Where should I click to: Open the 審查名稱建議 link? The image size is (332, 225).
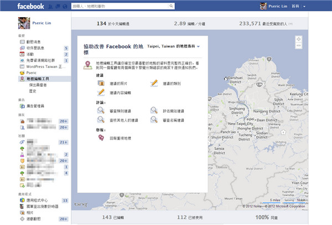tap(175, 119)
